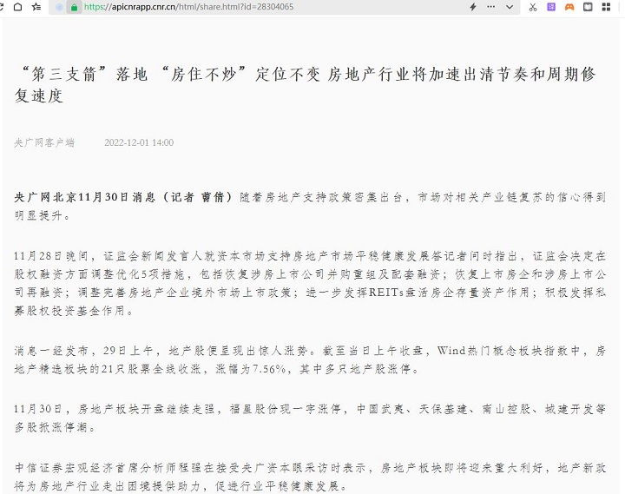Open the three-dots more options menu

491,7
